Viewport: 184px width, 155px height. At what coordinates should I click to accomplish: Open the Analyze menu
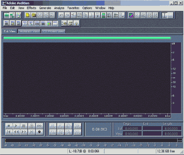point(59,8)
